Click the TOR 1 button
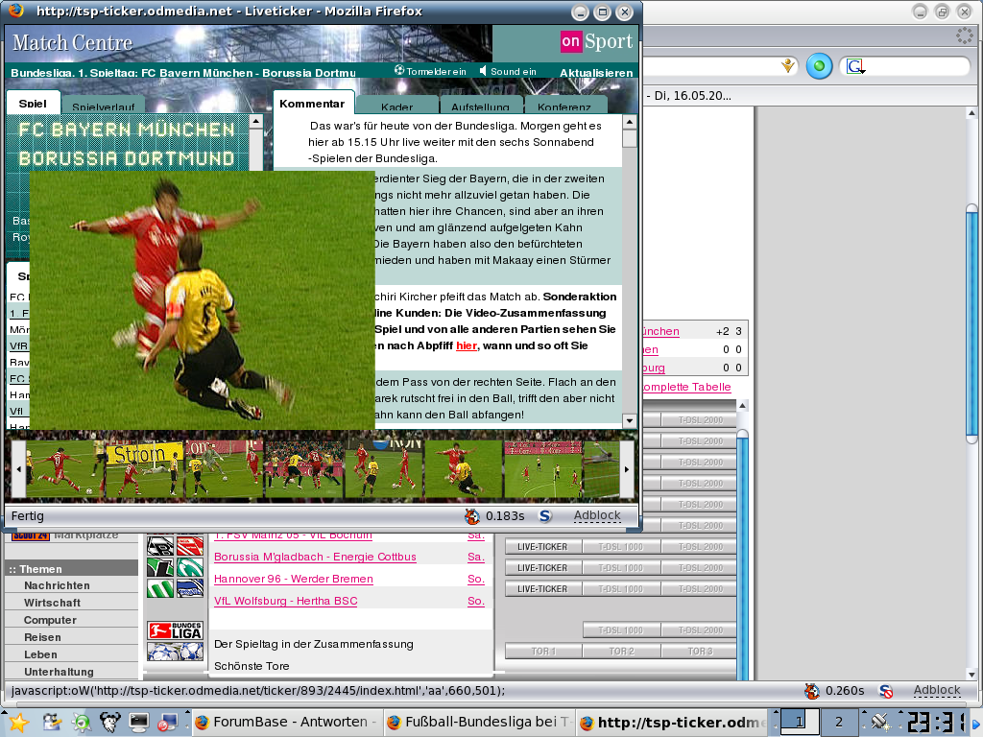This screenshot has width=983, height=737. tap(543, 652)
